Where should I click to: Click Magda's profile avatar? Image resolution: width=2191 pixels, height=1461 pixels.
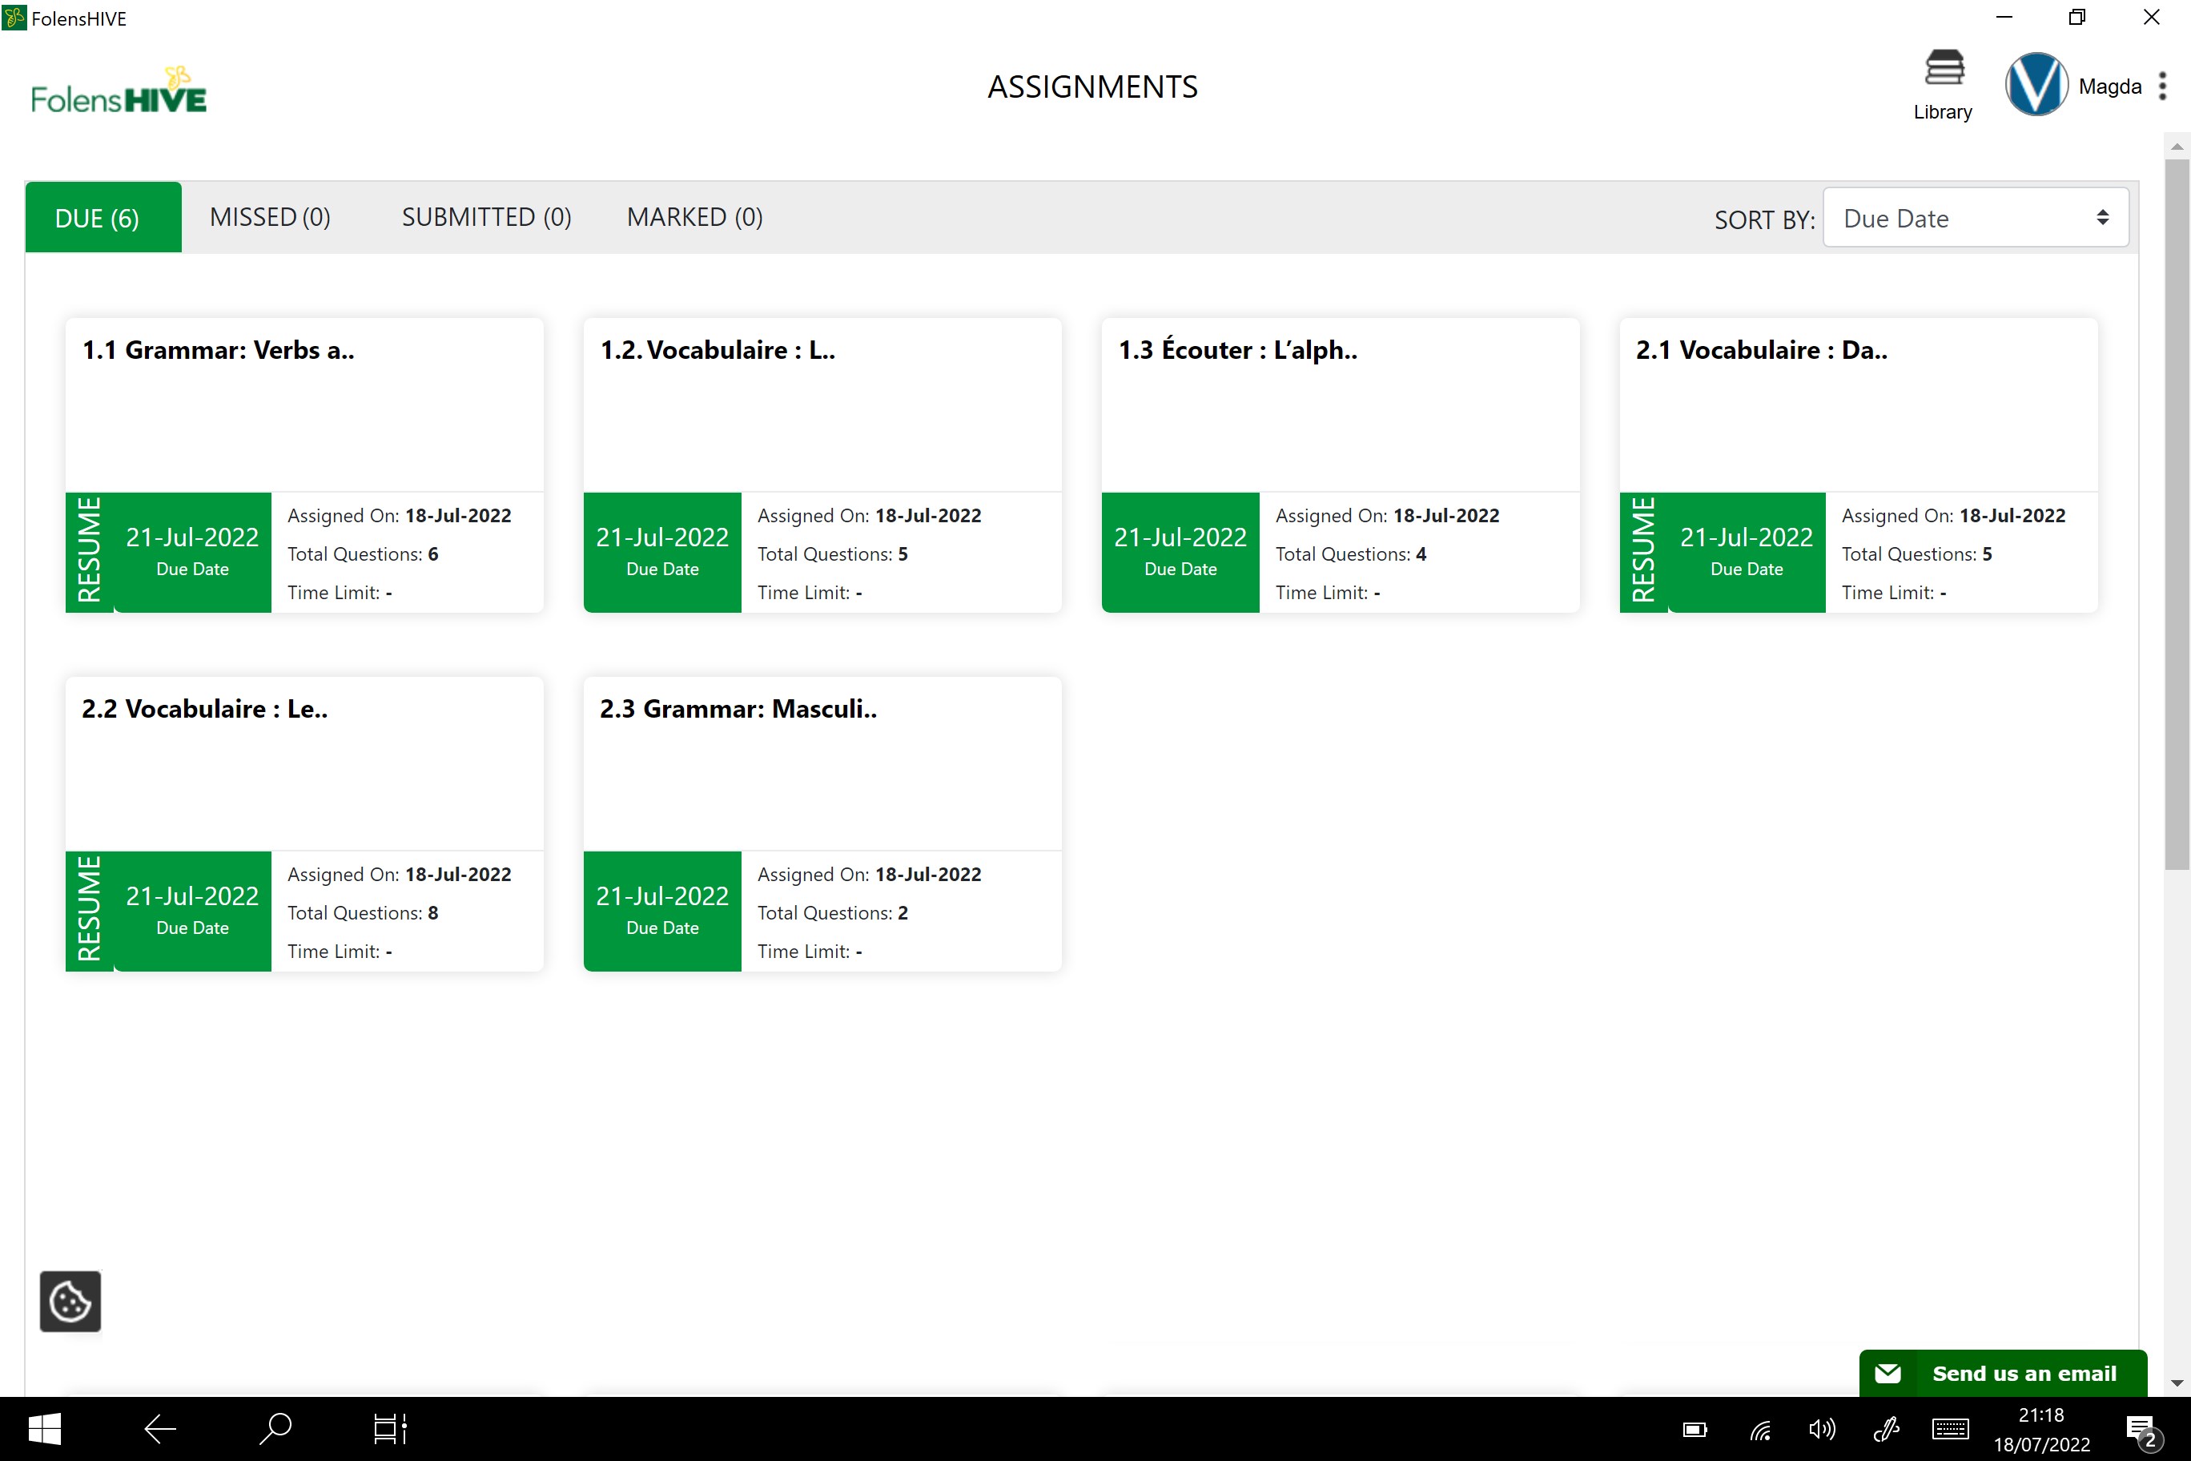(x=2036, y=86)
